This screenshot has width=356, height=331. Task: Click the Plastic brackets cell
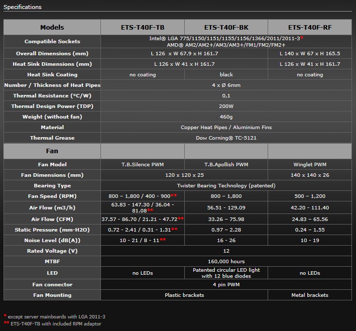(x=184, y=295)
